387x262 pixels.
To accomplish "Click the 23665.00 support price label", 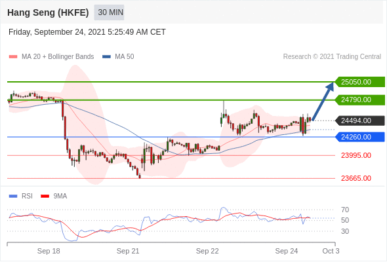I will pos(356,178).
